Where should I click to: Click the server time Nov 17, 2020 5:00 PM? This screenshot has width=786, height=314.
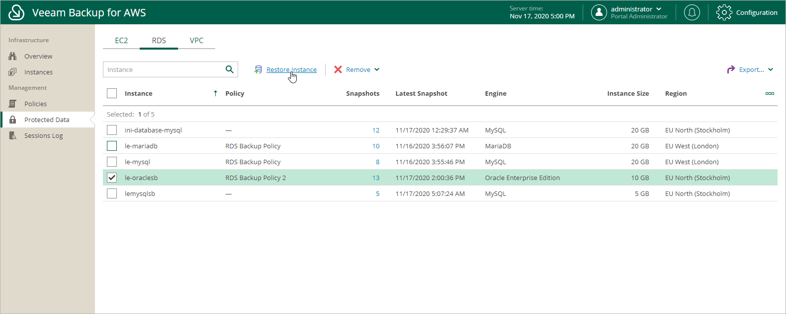(542, 16)
